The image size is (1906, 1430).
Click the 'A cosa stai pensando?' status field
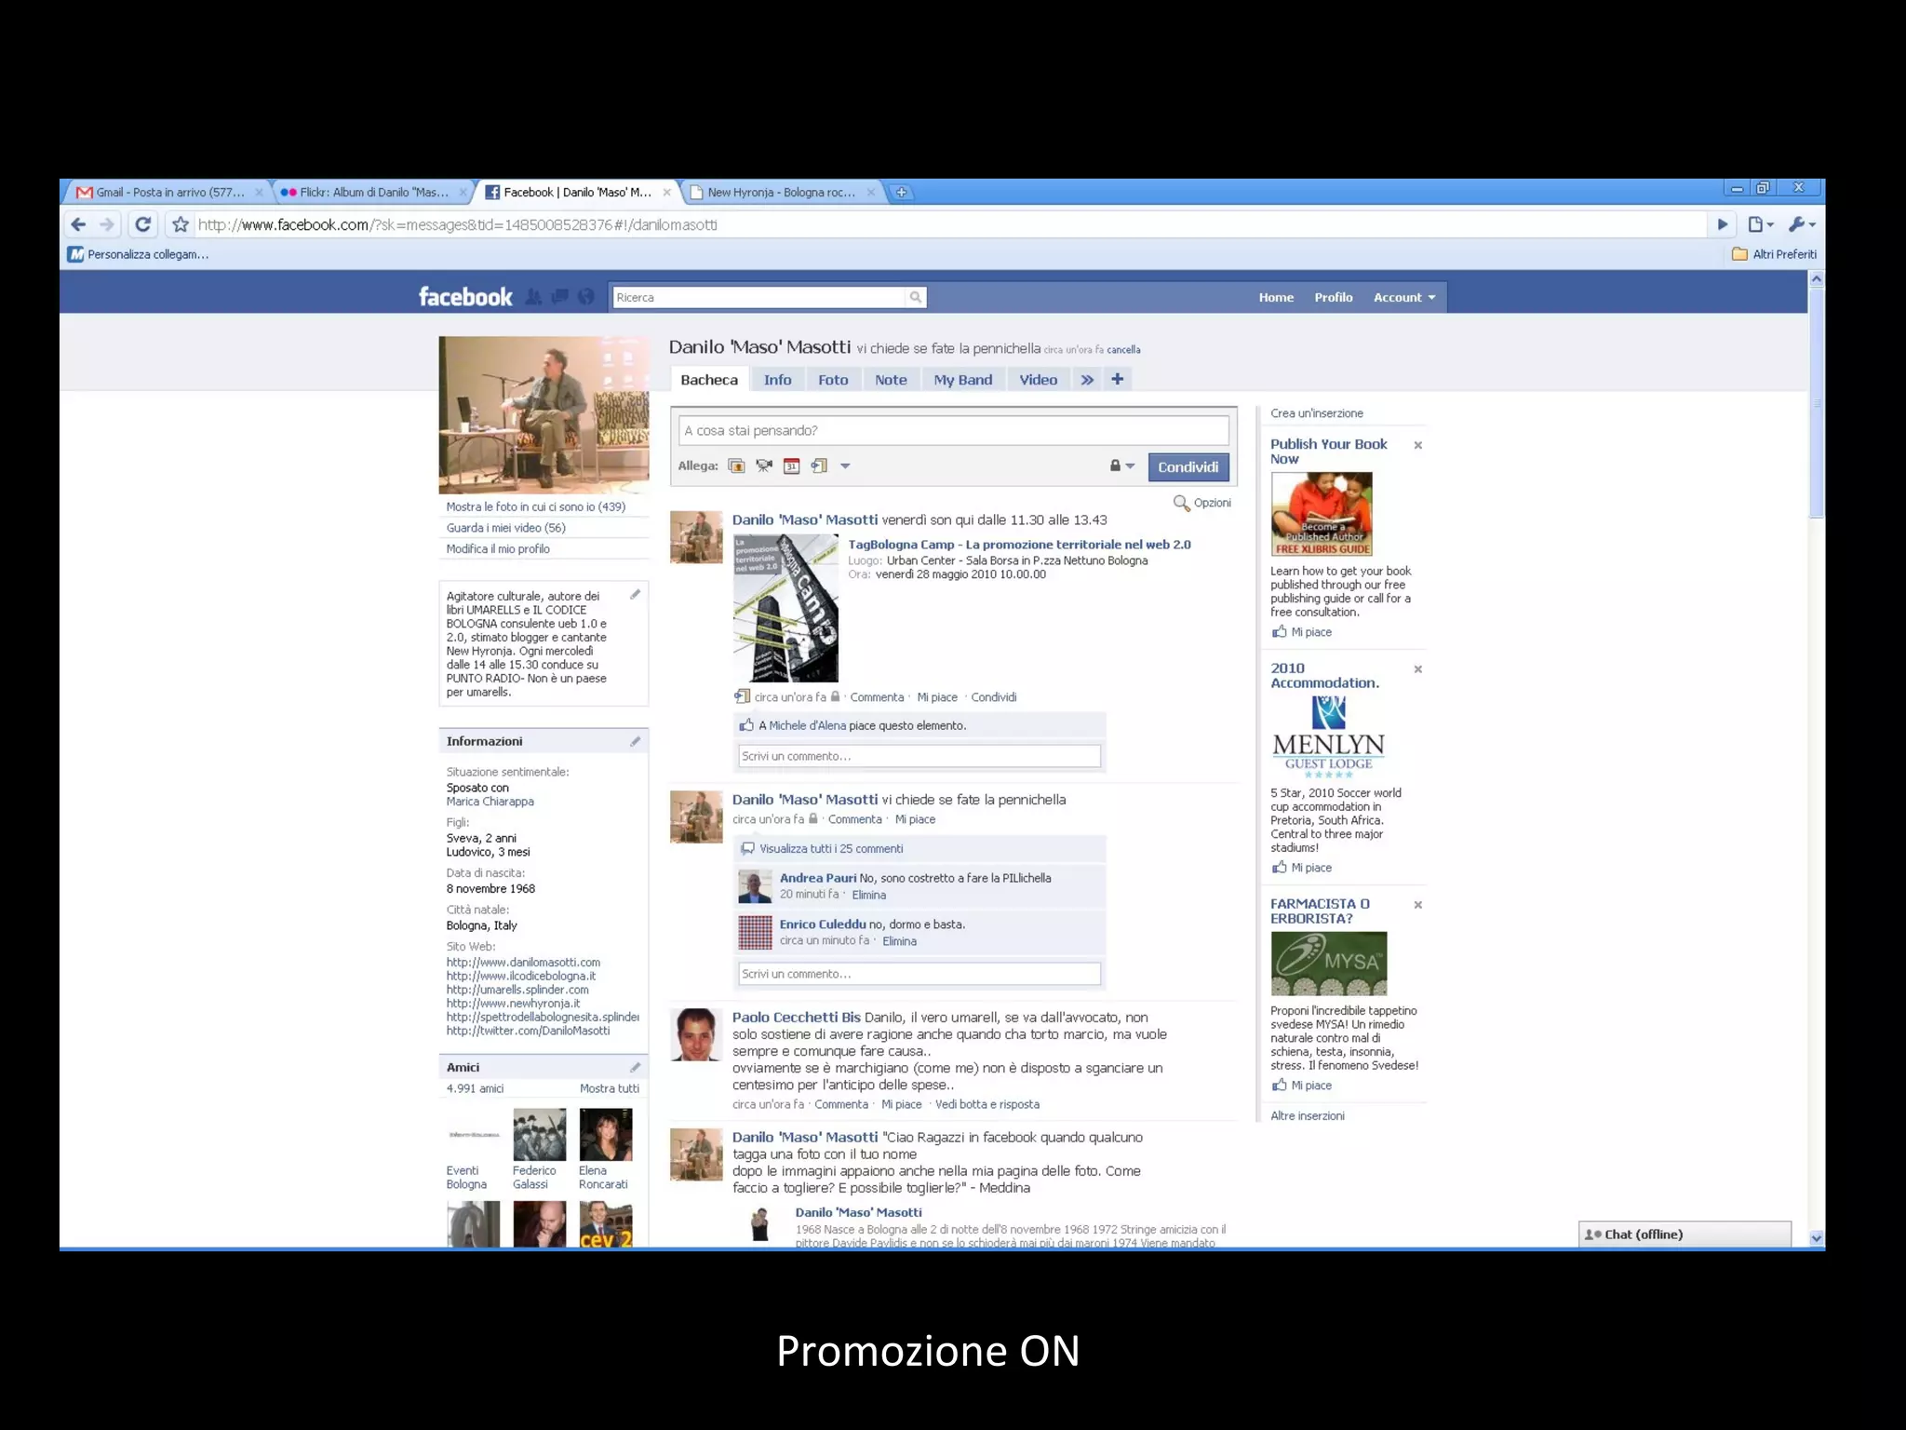(x=953, y=430)
